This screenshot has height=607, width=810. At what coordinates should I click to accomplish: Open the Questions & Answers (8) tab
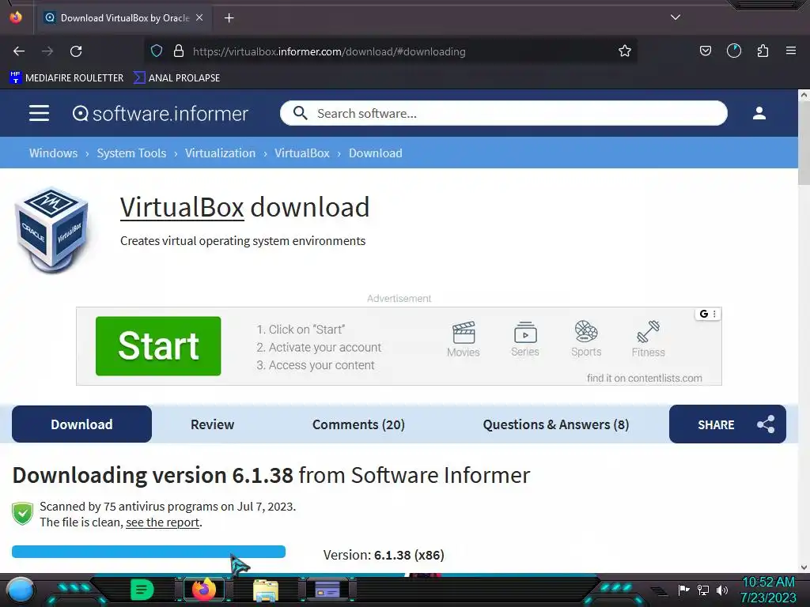point(556,424)
